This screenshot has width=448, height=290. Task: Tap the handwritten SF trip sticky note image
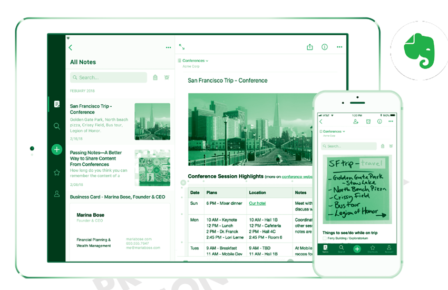coord(357,189)
